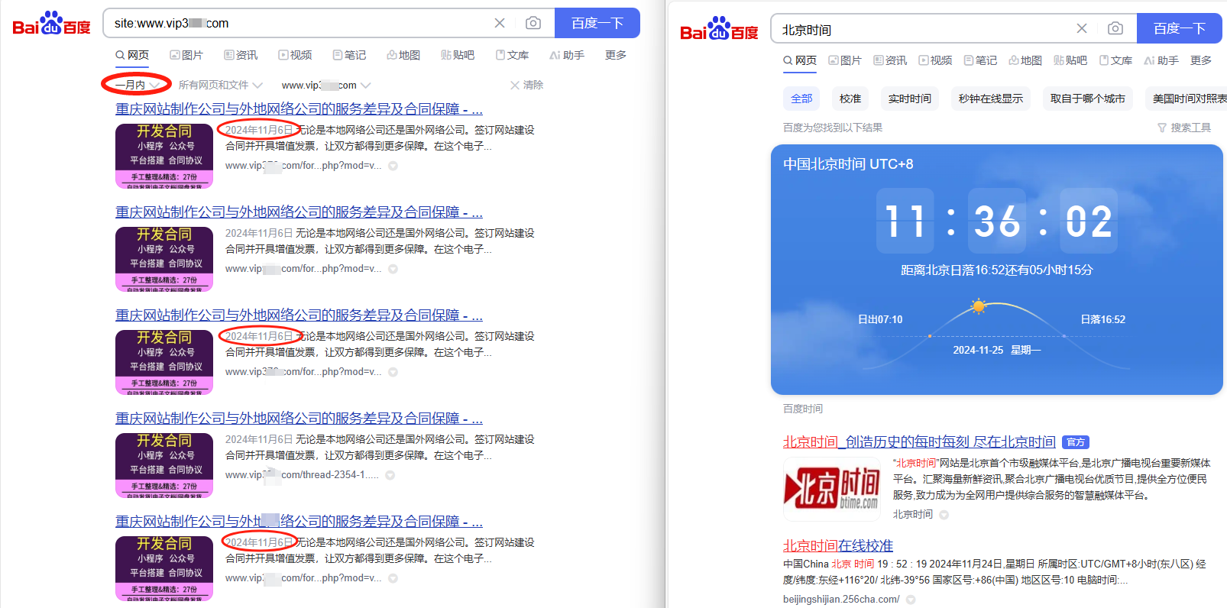This screenshot has height=608, width=1227.
Task: Select the 地图 tab in left window
Action: click(403, 55)
